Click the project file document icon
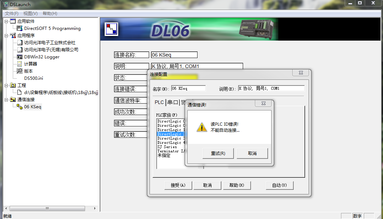The image size is (383, 219). coord(20,93)
